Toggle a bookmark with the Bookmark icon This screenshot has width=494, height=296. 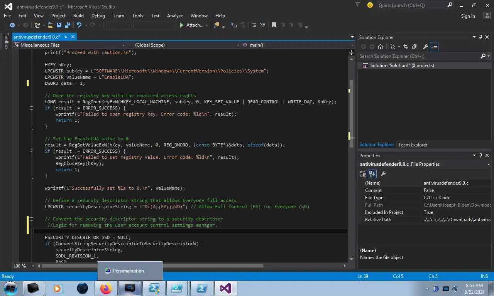pos(274,25)
